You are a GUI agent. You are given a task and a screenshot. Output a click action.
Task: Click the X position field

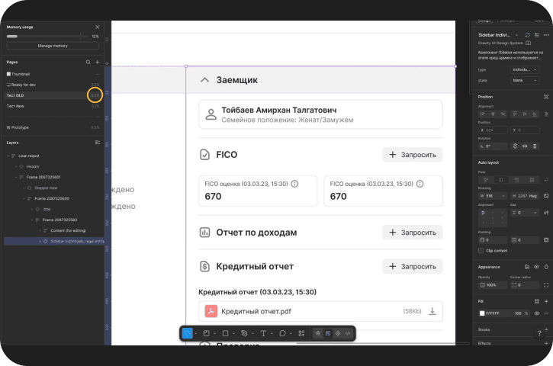pos(493,130)
